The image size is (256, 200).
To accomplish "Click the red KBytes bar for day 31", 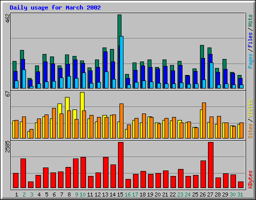I will 241,185.
